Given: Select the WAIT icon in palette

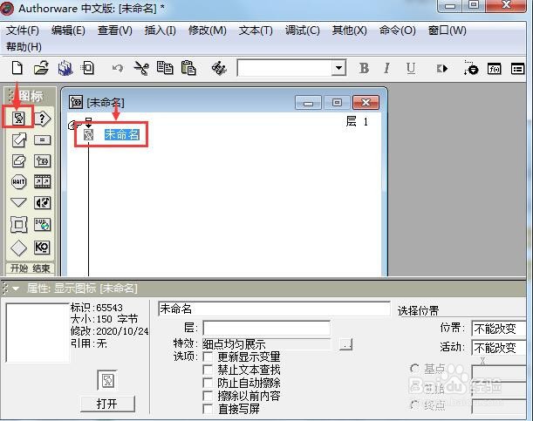Looking at the screenshot, I should point(18,181).
